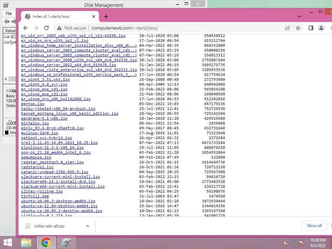This screenshot has width=332, height=249.
Task: Click ubuntu-ce-12.04-desktop-amd64.iso link
Action: point(59,206)
